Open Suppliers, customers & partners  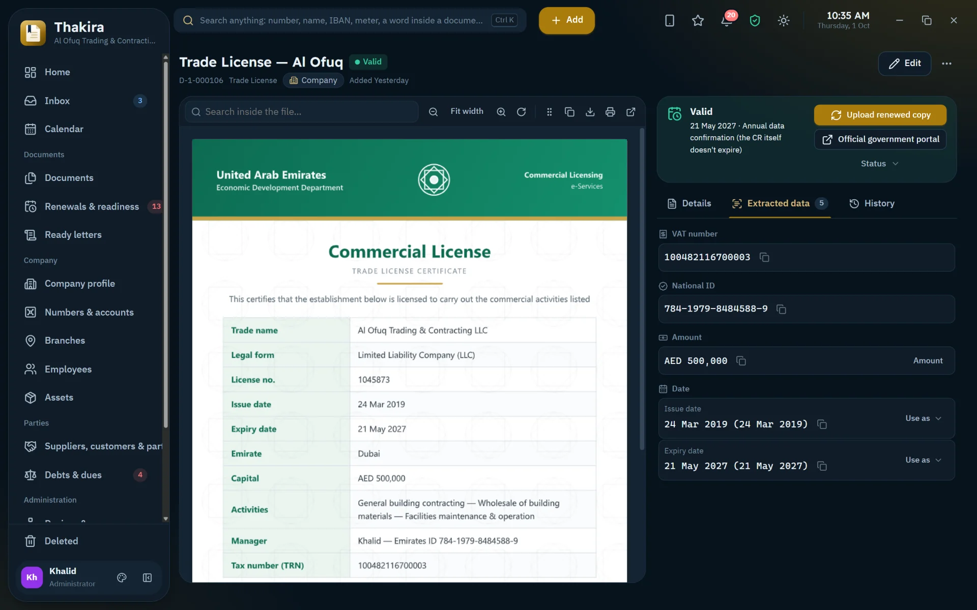[90, 446]
